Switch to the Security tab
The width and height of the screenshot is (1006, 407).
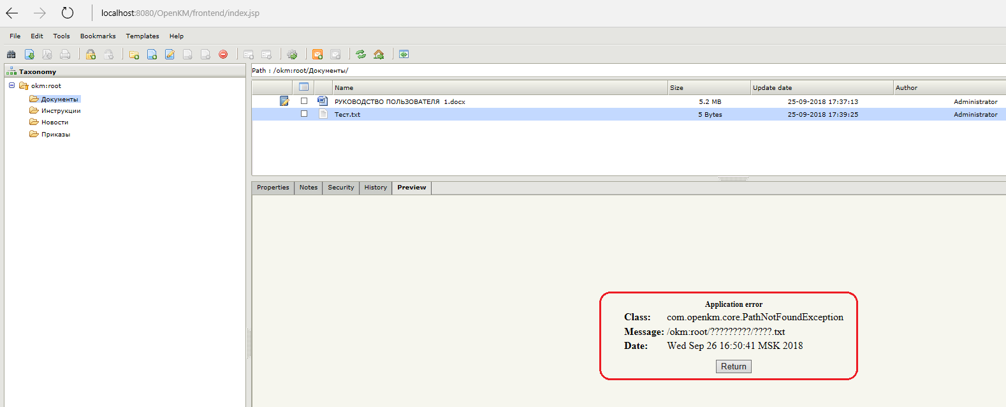pos(340,188)
